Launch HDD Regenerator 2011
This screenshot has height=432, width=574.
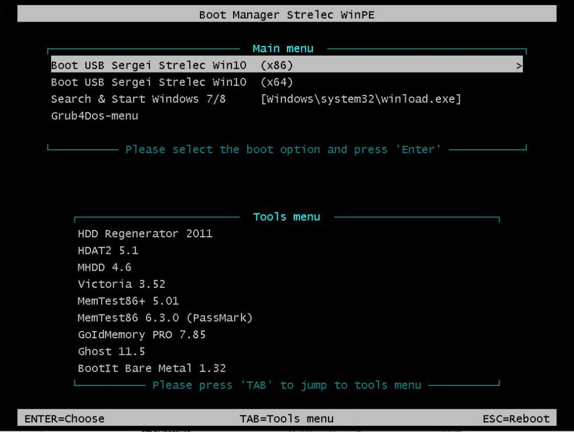[145, 233]
